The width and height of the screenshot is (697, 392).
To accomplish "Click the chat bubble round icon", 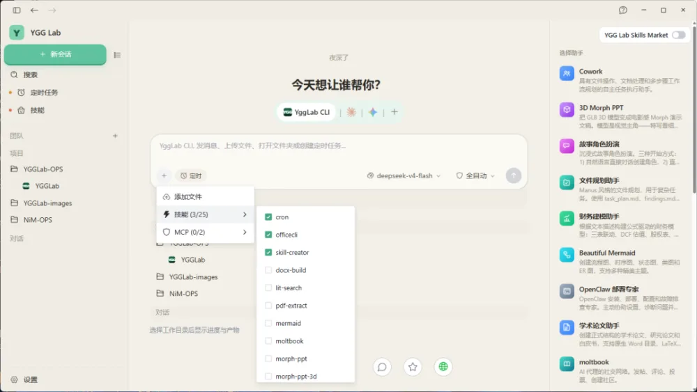I will click(x=382, y=367).
